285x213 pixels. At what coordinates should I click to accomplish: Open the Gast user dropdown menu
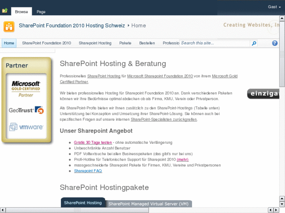point(274,7)
